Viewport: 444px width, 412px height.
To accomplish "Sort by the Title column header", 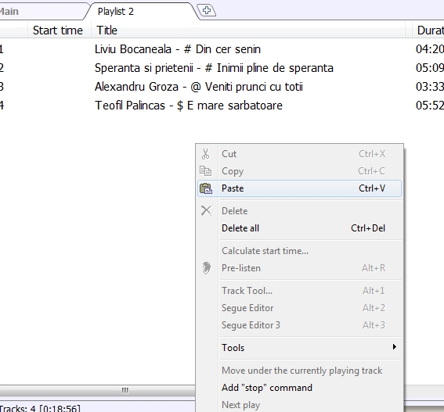I will (x=248, y=30).
